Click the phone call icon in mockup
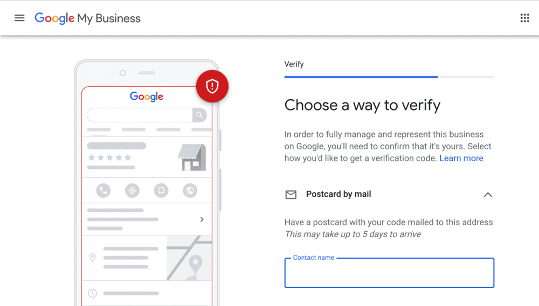This screenshot has height=306, width=539. [103, 190]
